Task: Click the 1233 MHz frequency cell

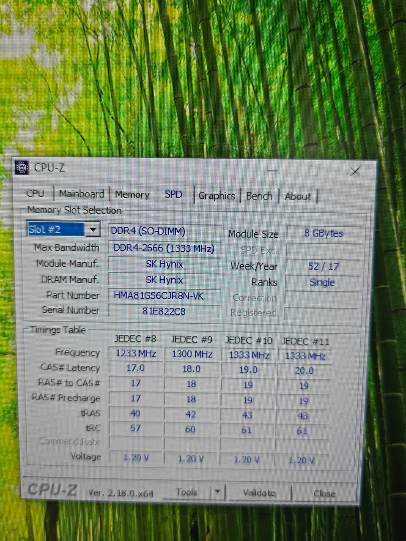Action: pyautogui.click(x=136, y=353)
